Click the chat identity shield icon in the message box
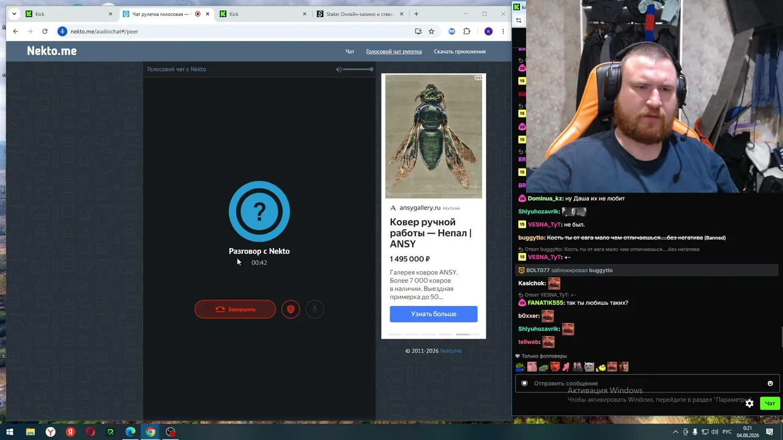Image resolution: width=783 pixels, height=440 pixels. [x=524, y=384]
